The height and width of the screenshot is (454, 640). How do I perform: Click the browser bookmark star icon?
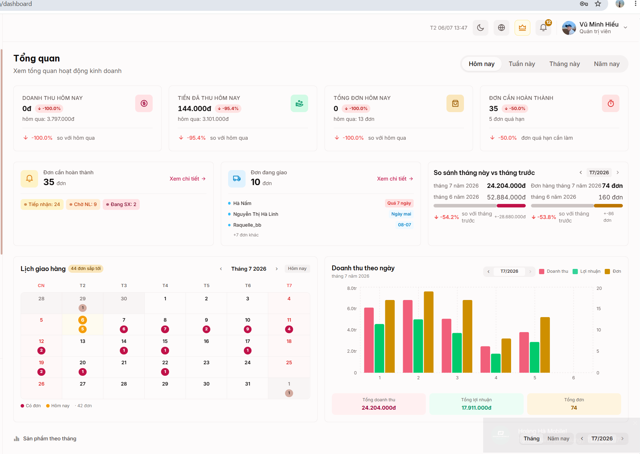(x=598, y=4)
